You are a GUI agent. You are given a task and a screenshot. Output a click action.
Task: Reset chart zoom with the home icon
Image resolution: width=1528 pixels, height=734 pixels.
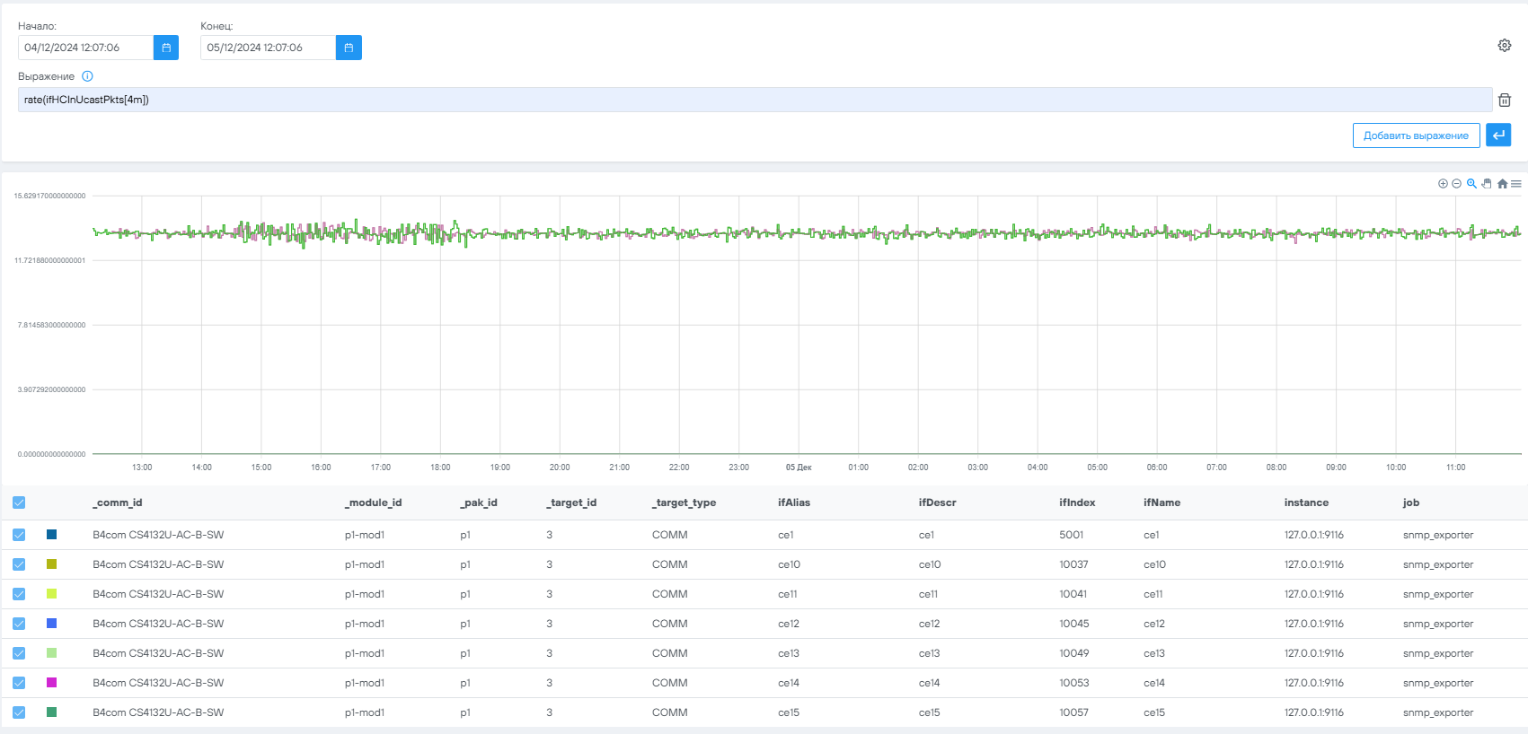point(1502,184)
